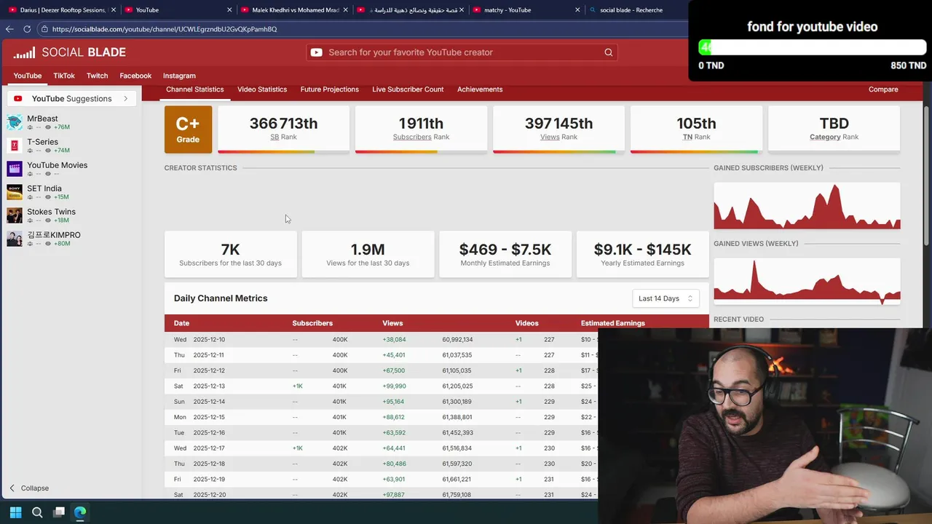Screen dimensions: 932x524
Task: Click the Monthly Estimated Earnings card
Action: pos(505,255)
